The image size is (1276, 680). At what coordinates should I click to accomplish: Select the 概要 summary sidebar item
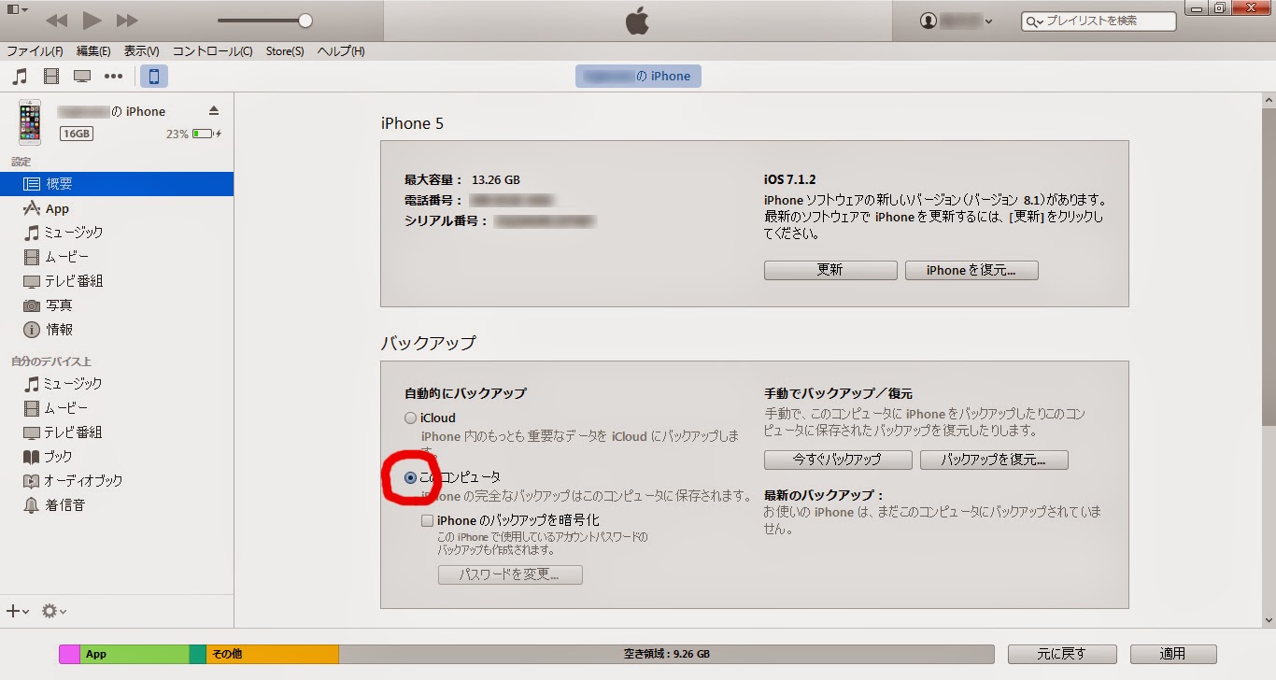pos(117,184)
